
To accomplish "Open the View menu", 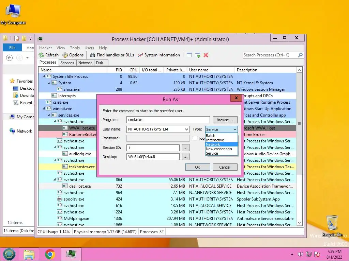I will pyautogui.click(x=61, y=48).
